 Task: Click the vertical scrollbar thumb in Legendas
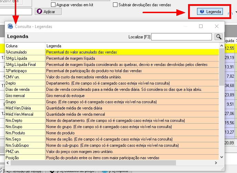coord(221,67)
